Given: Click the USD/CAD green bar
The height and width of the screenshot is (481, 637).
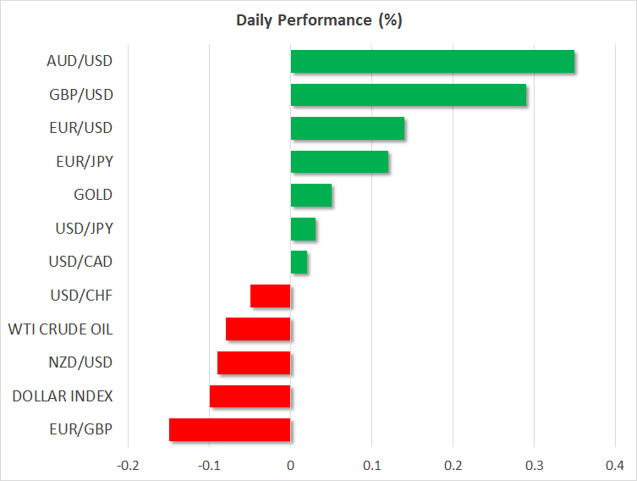Looking at the screenshot, I should point(299,263).
